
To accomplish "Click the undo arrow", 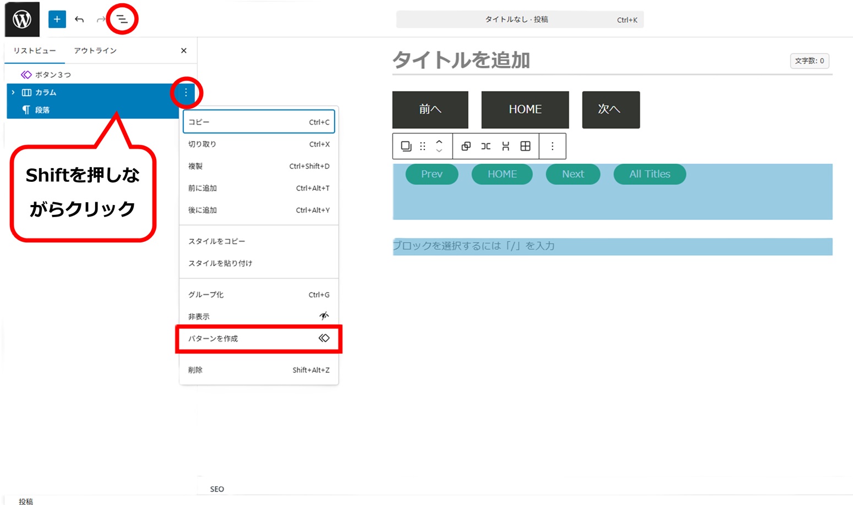I will pos(79,19).
